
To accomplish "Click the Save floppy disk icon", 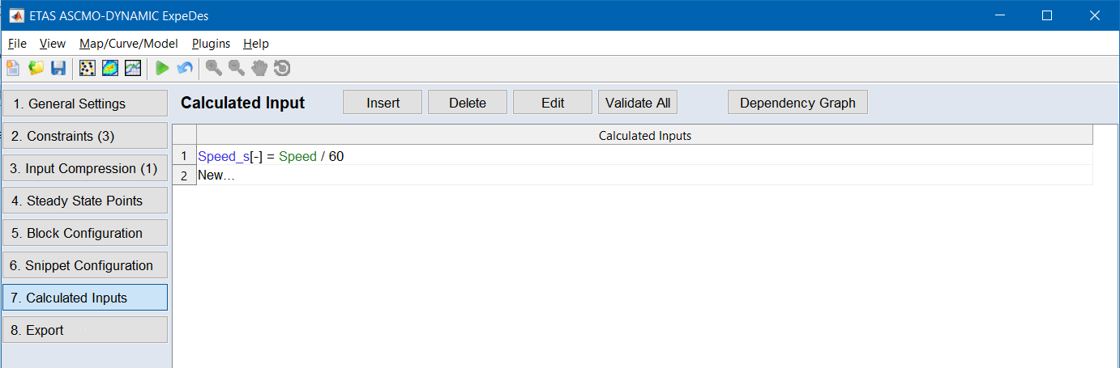I will tap(58, 69).
